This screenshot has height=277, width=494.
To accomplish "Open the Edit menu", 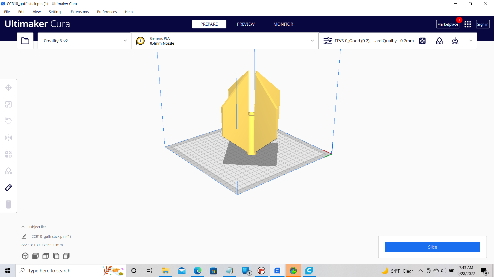I will pos(21,12).
